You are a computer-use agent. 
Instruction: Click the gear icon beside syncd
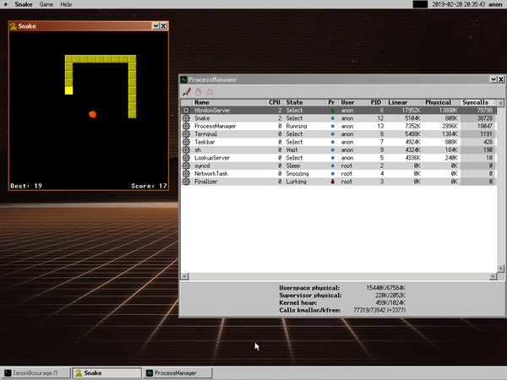point(186,166)
